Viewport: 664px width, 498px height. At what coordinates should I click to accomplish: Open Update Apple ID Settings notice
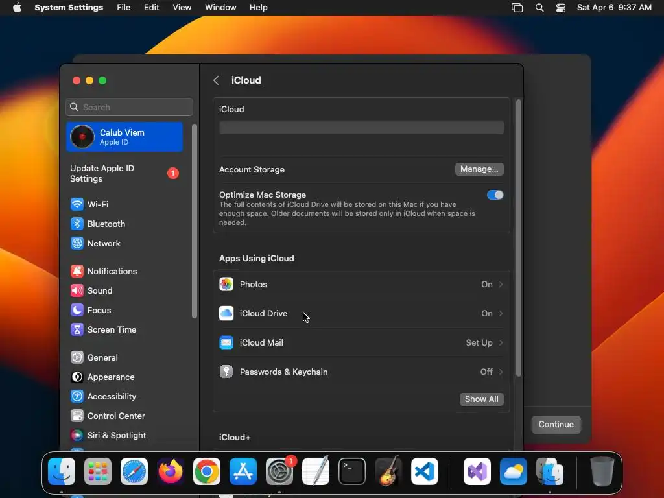124,173
